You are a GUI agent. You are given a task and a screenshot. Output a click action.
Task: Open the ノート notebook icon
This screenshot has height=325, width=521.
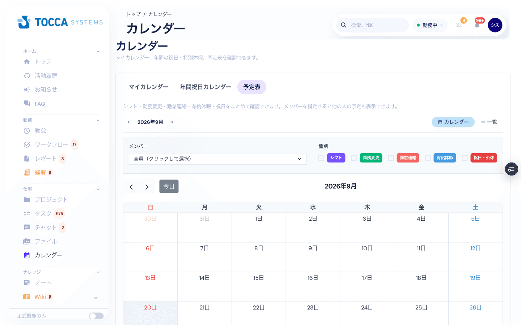point(27,283)
